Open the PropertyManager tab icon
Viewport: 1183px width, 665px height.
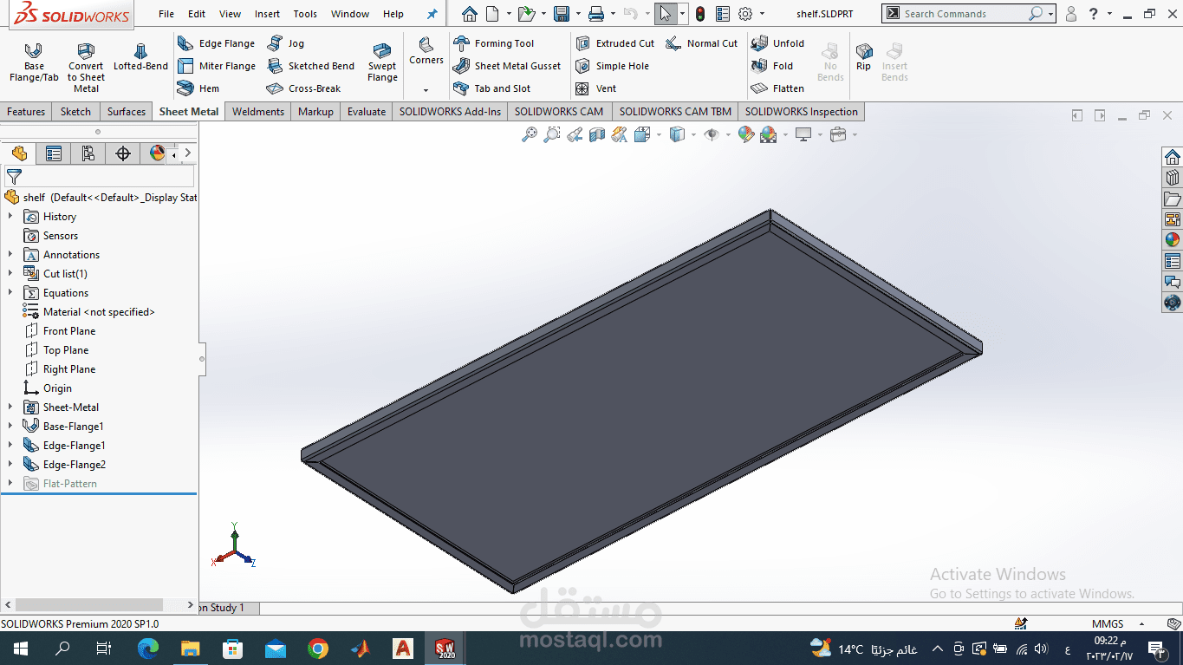click(54, 153)
